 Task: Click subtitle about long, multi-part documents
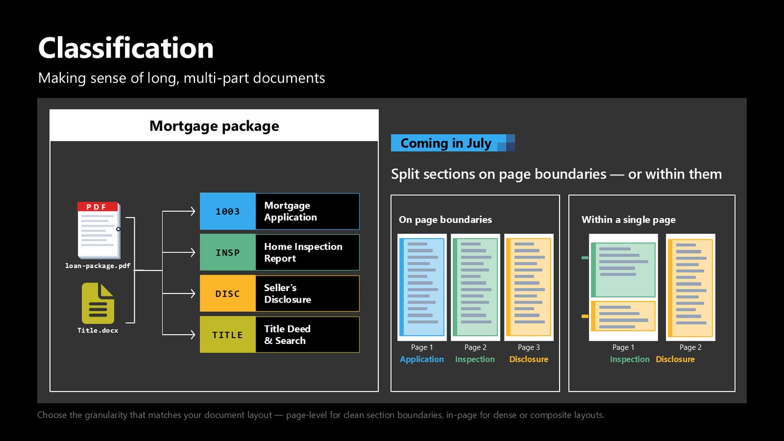point(181,78)
